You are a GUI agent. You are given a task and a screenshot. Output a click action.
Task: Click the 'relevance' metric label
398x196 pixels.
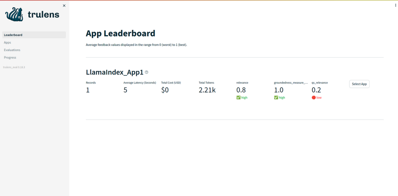pyautogui.click(x=242, y=82)
